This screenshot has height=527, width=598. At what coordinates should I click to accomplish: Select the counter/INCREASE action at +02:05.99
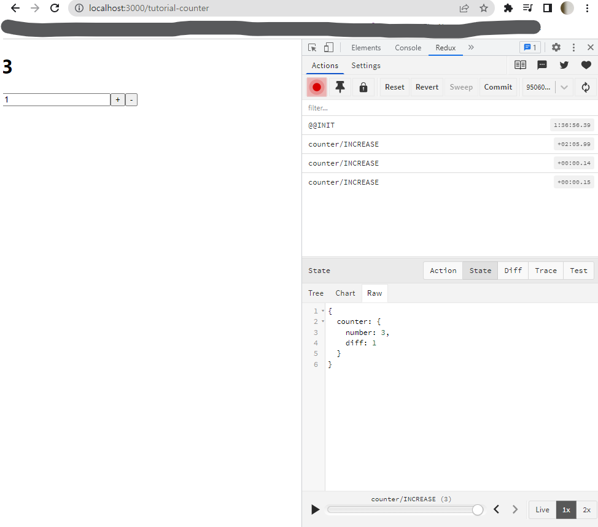449,144
